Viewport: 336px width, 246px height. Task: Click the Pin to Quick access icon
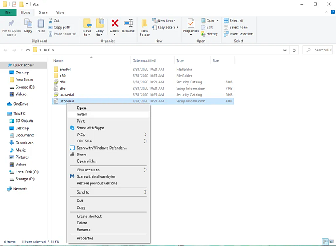[11, 23]
